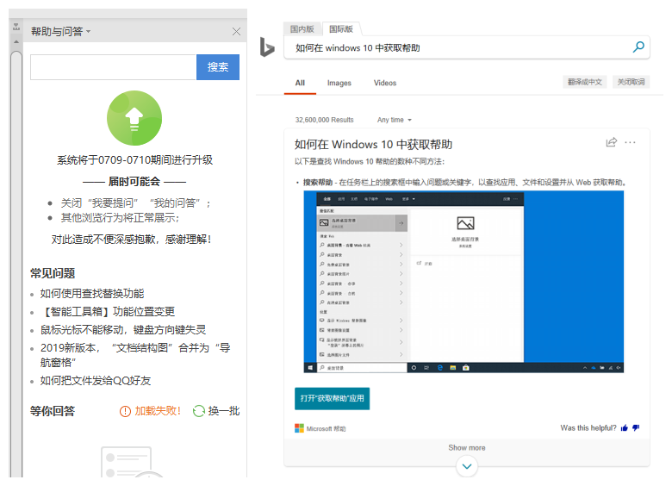
Task: Click the Show more text
Action: click(x=467, y=447)
